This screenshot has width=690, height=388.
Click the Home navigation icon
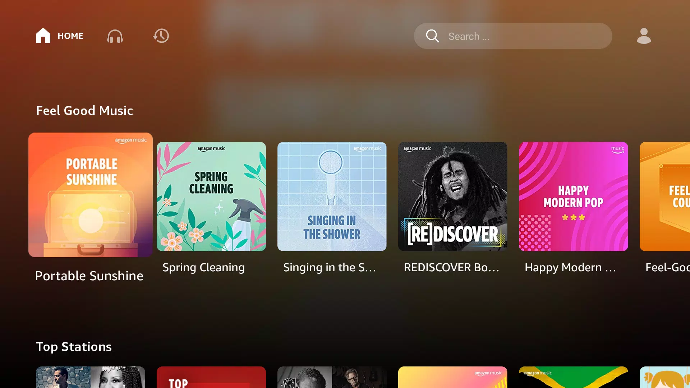[43, 36]
